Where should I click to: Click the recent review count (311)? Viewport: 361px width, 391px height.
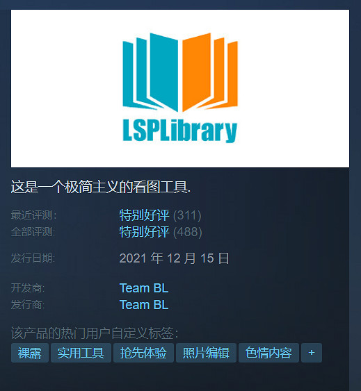(x=187, y=215)
